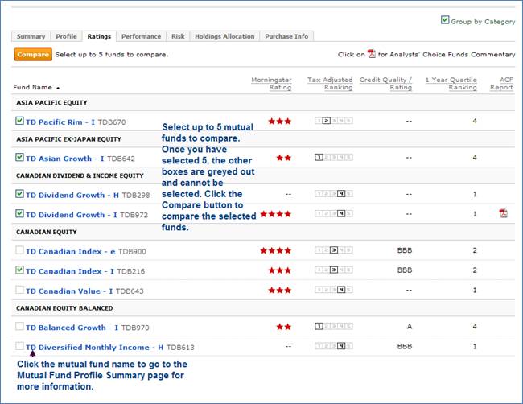Click Tax Adjusted Ranking indicator for TD Dividend Growth - I
The image size is (523, 404).
click(334, 213)
